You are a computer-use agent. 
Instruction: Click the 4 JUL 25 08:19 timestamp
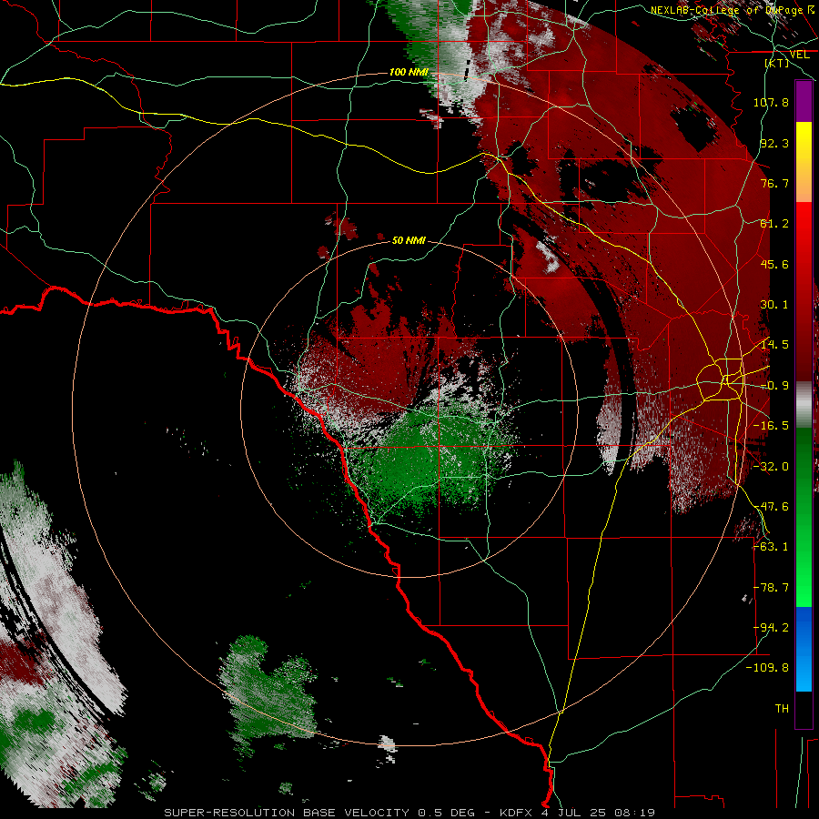click(x=598, y=813)
